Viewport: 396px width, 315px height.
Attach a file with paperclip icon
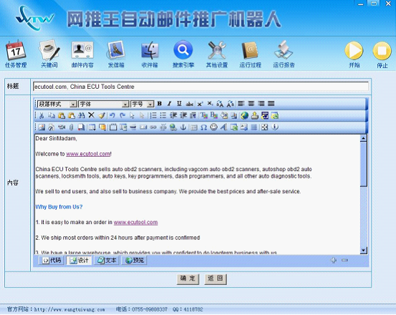pyautogui.click(x=72, y=127)
